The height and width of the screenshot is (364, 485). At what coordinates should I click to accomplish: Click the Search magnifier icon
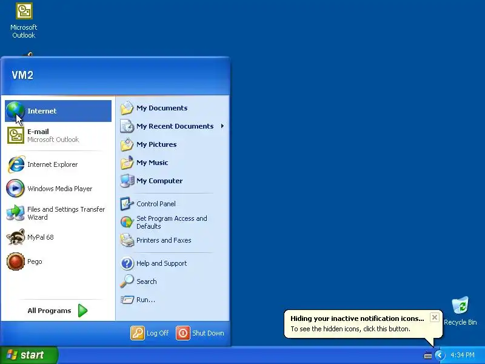127,281
